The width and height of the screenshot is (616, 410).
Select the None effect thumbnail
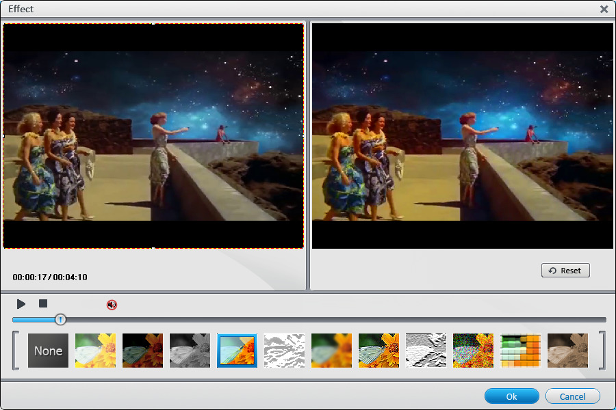point(48,351)
